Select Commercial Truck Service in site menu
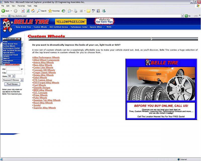 pyautogui.click(x=12, y=55)
